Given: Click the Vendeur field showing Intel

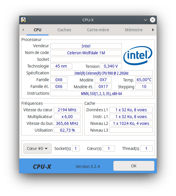Looking at the screenshot, I should click(86, 46).
